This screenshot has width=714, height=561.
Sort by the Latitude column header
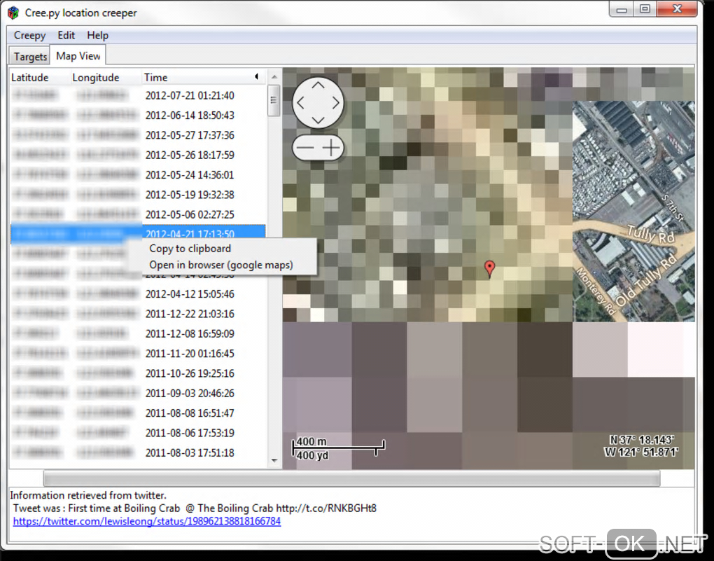40,78
